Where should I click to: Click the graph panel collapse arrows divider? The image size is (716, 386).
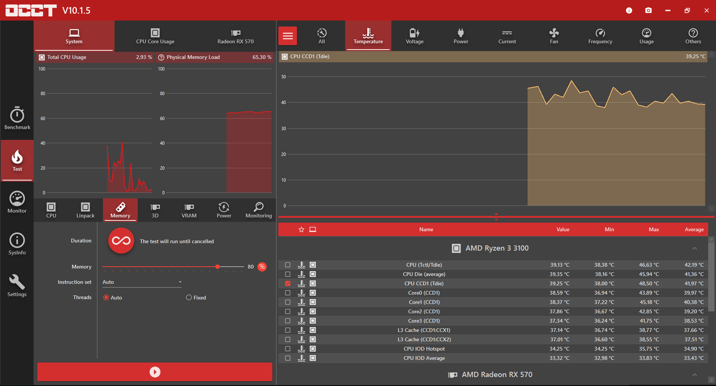(x=496, y=217)
